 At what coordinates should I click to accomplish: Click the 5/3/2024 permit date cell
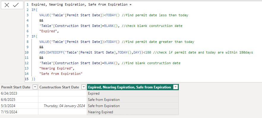(x=19, y=106)
